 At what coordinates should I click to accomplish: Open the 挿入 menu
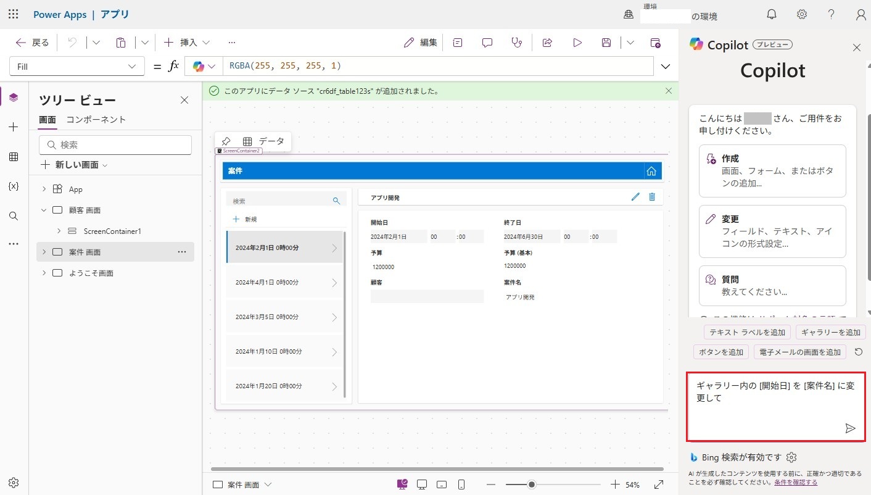pos(187,43)
